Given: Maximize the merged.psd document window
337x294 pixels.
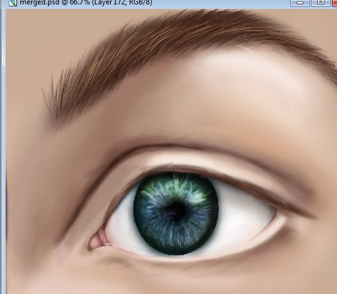Looking at the screenshot, I should 321,3.
